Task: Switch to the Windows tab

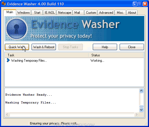Action: (23, 13)
